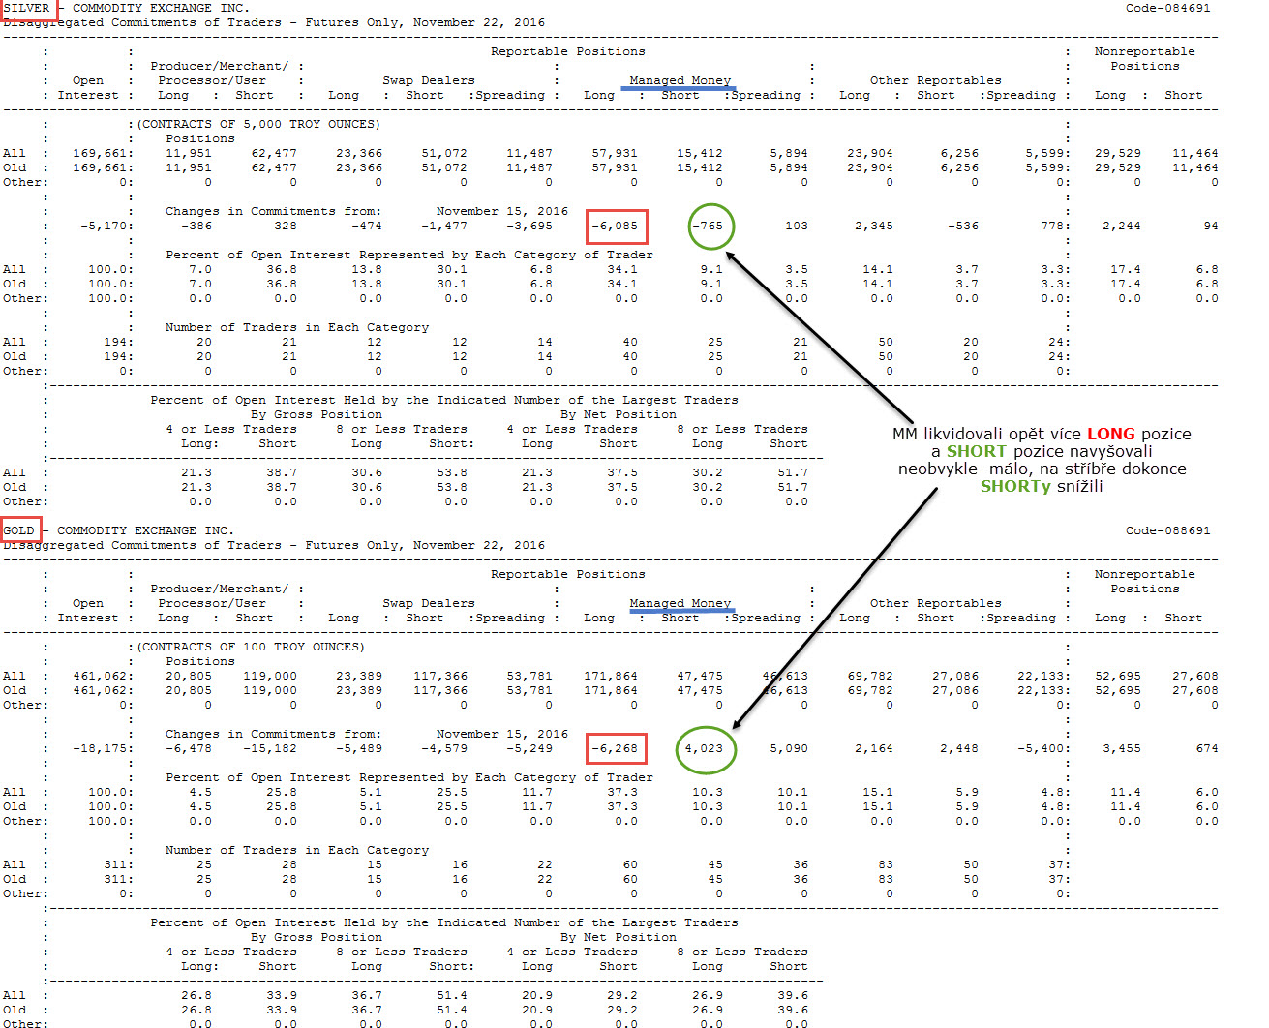The image size is (1269, 1028).
Task: Click gold managed money long change -6,268
Action: pyautogui.click(x=615, y=748)
